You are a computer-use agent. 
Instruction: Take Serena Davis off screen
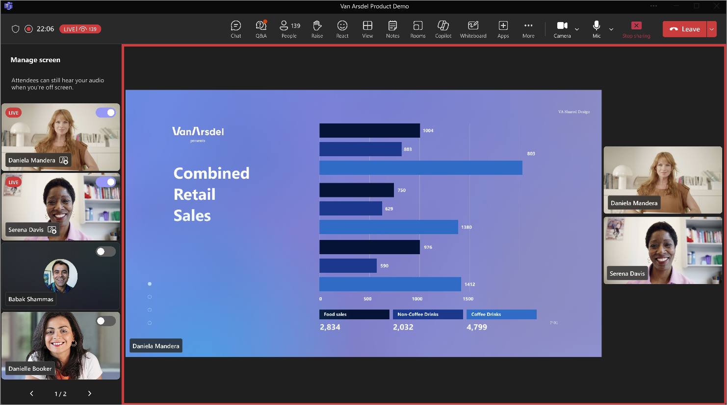[105, 182]
